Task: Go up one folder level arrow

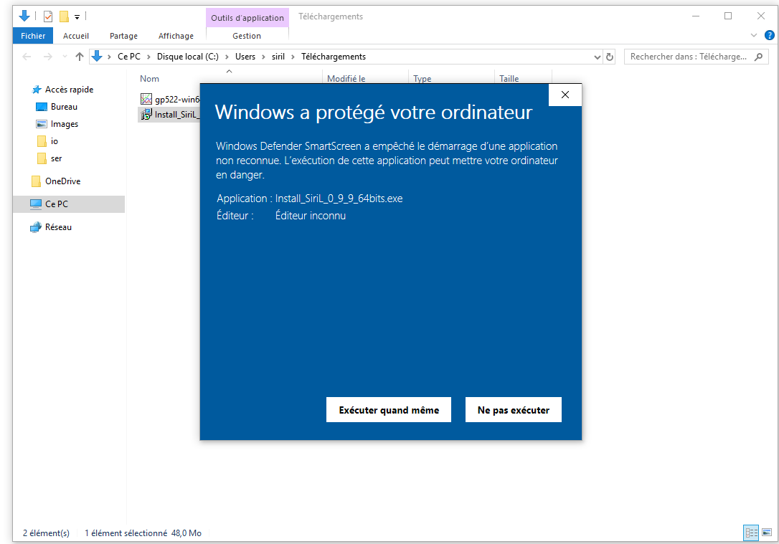Action: click(80, 57)
